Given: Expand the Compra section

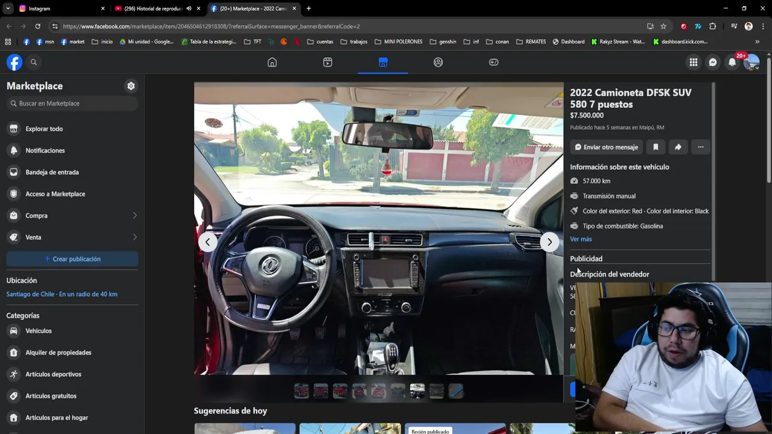Looking at the screenshot, I should coord(72,216).
